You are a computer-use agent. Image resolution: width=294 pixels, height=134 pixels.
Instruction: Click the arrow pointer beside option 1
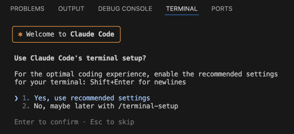pos(16,98)
